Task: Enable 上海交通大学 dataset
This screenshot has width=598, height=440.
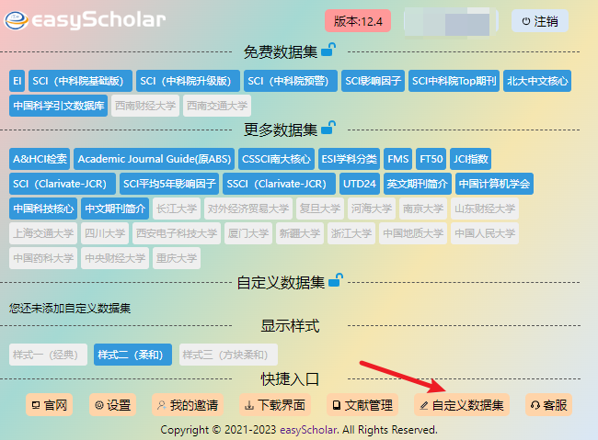Action: 43,233
